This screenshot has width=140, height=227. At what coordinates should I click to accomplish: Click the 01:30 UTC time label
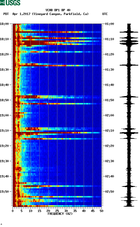click(110, 69)
